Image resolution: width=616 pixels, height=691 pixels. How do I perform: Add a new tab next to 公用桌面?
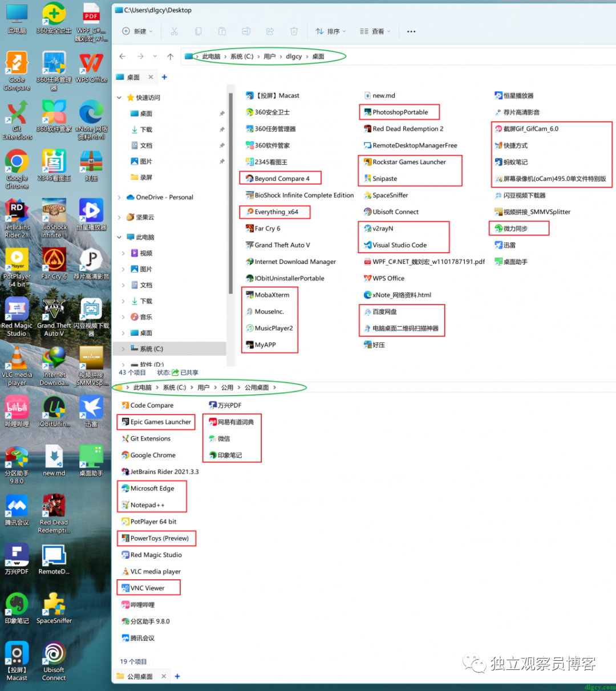coord(177,676)
